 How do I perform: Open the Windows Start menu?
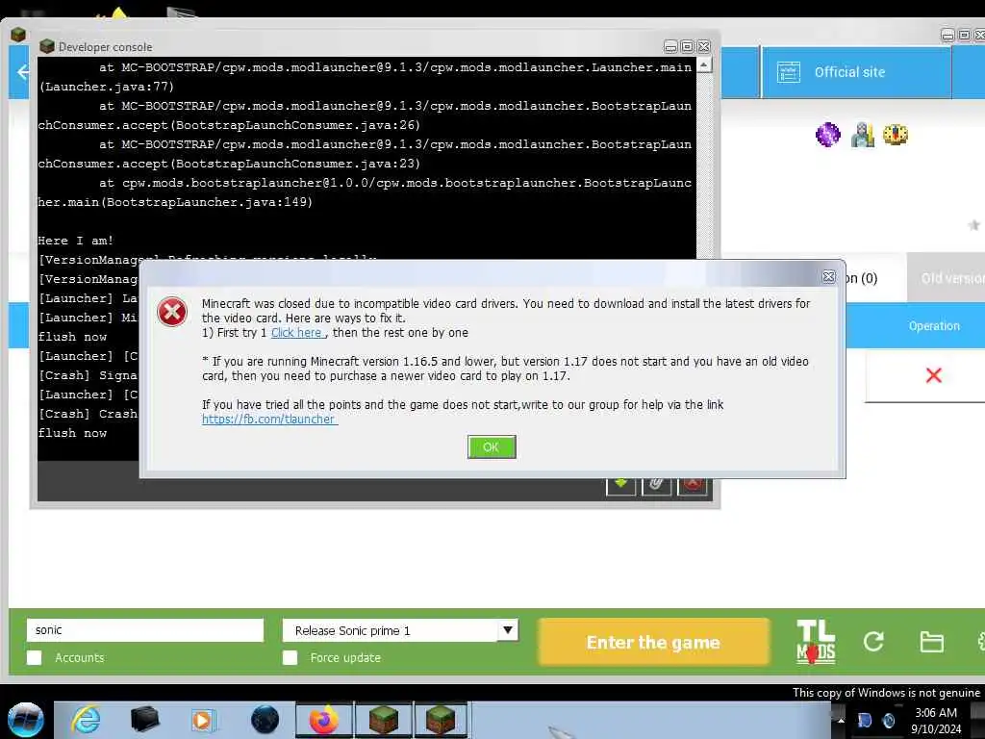(x=25, y=720)
